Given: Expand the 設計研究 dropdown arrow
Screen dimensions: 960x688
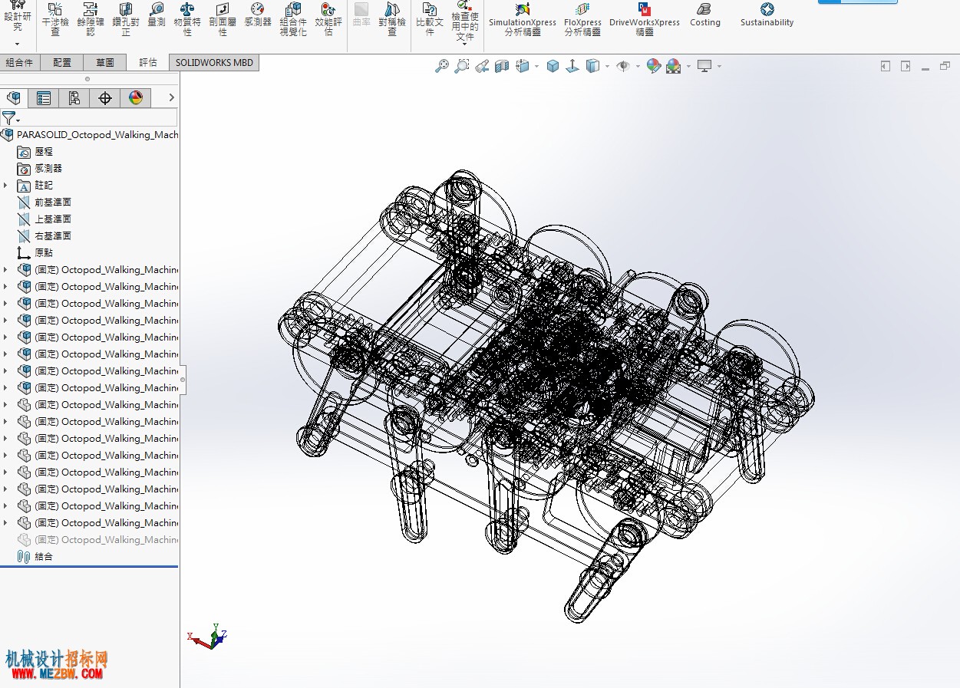Looking at the screenshot, I should click(x=18, y=44).
